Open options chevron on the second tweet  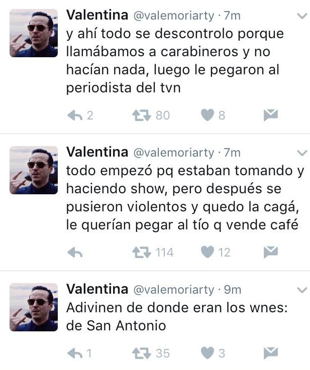302,153
